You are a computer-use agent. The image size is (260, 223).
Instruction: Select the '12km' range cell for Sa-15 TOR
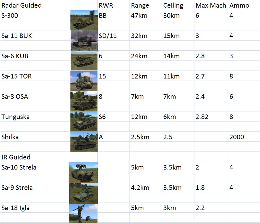146,76
